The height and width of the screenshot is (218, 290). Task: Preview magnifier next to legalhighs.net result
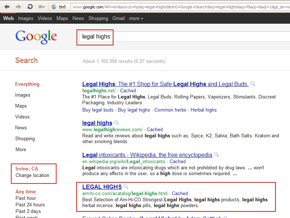[253, 84]
